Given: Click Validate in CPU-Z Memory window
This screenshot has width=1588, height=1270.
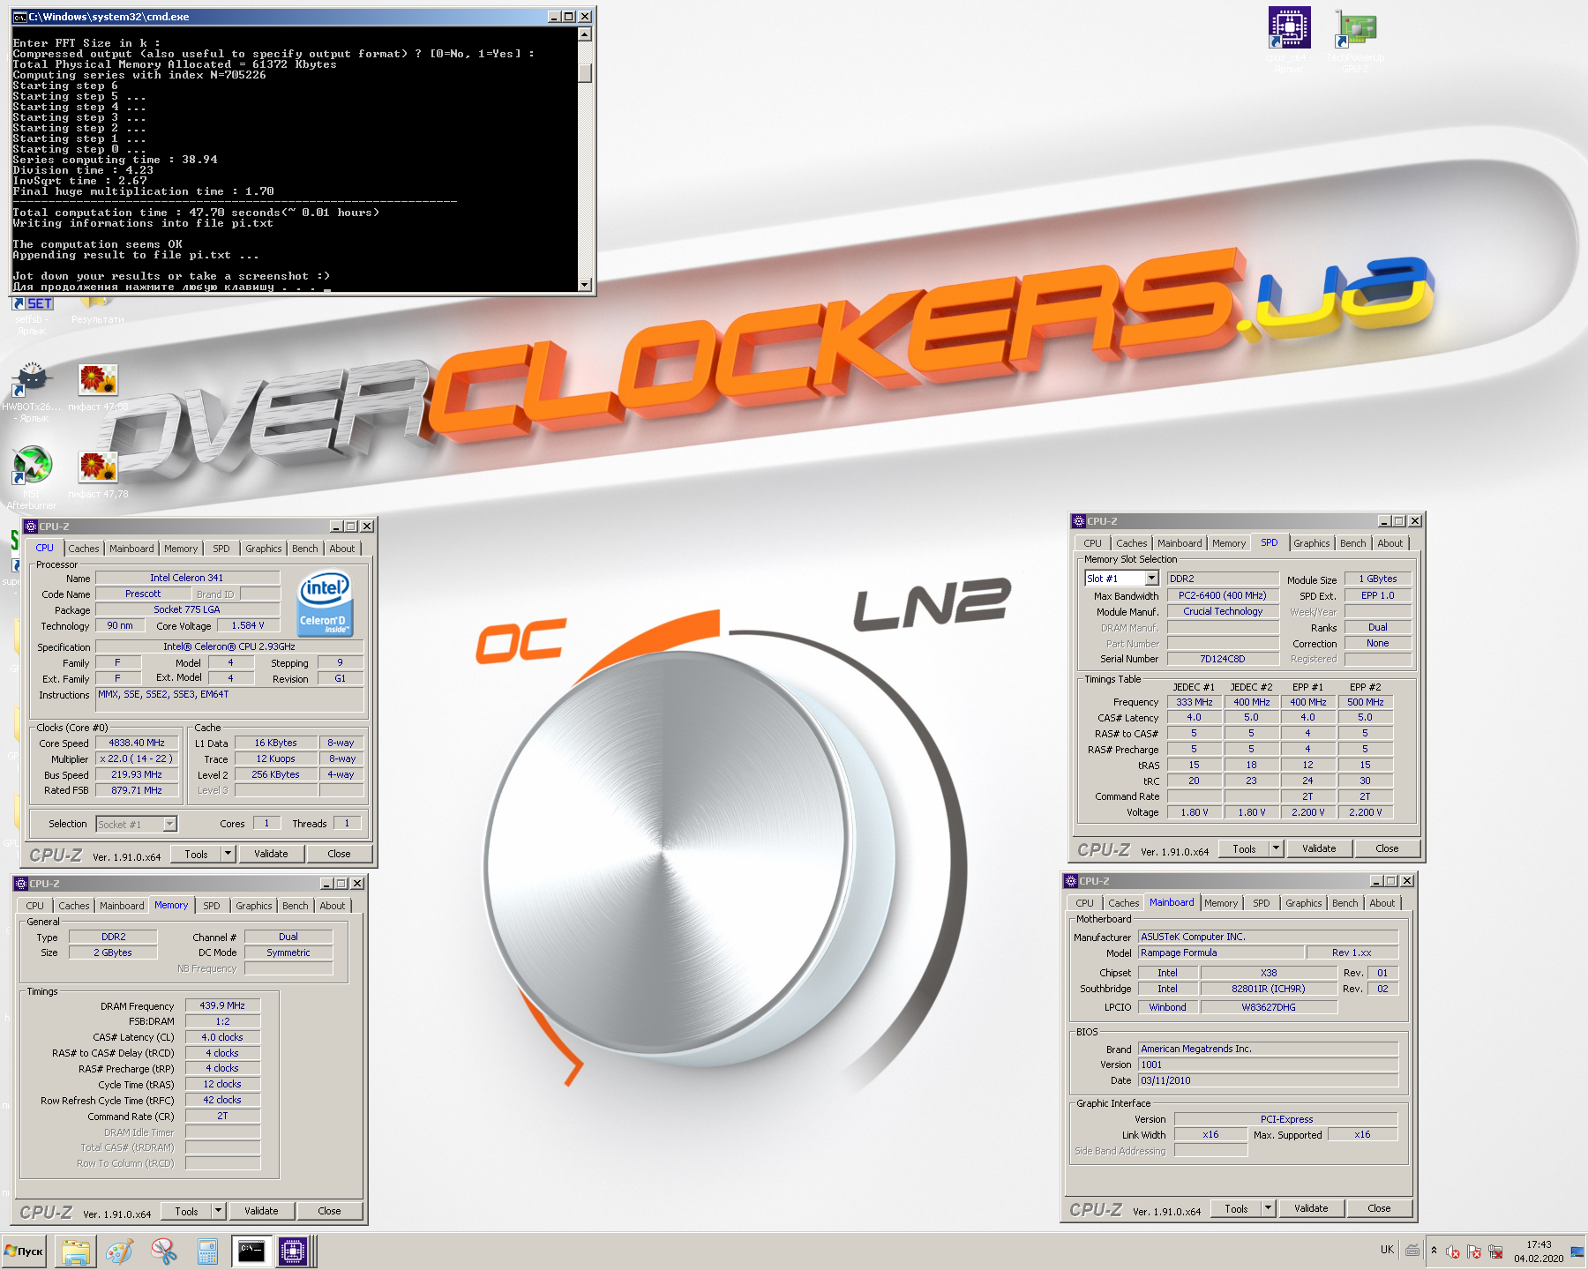Looking at the screenshot, I should pos(261,1211).
